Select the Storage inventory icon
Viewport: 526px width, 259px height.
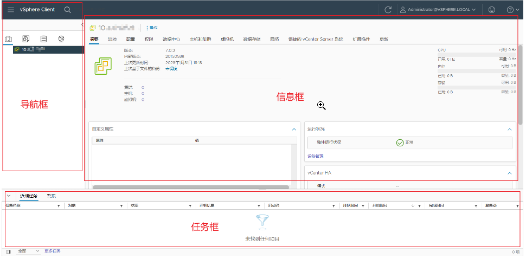(x=43, y=39)
